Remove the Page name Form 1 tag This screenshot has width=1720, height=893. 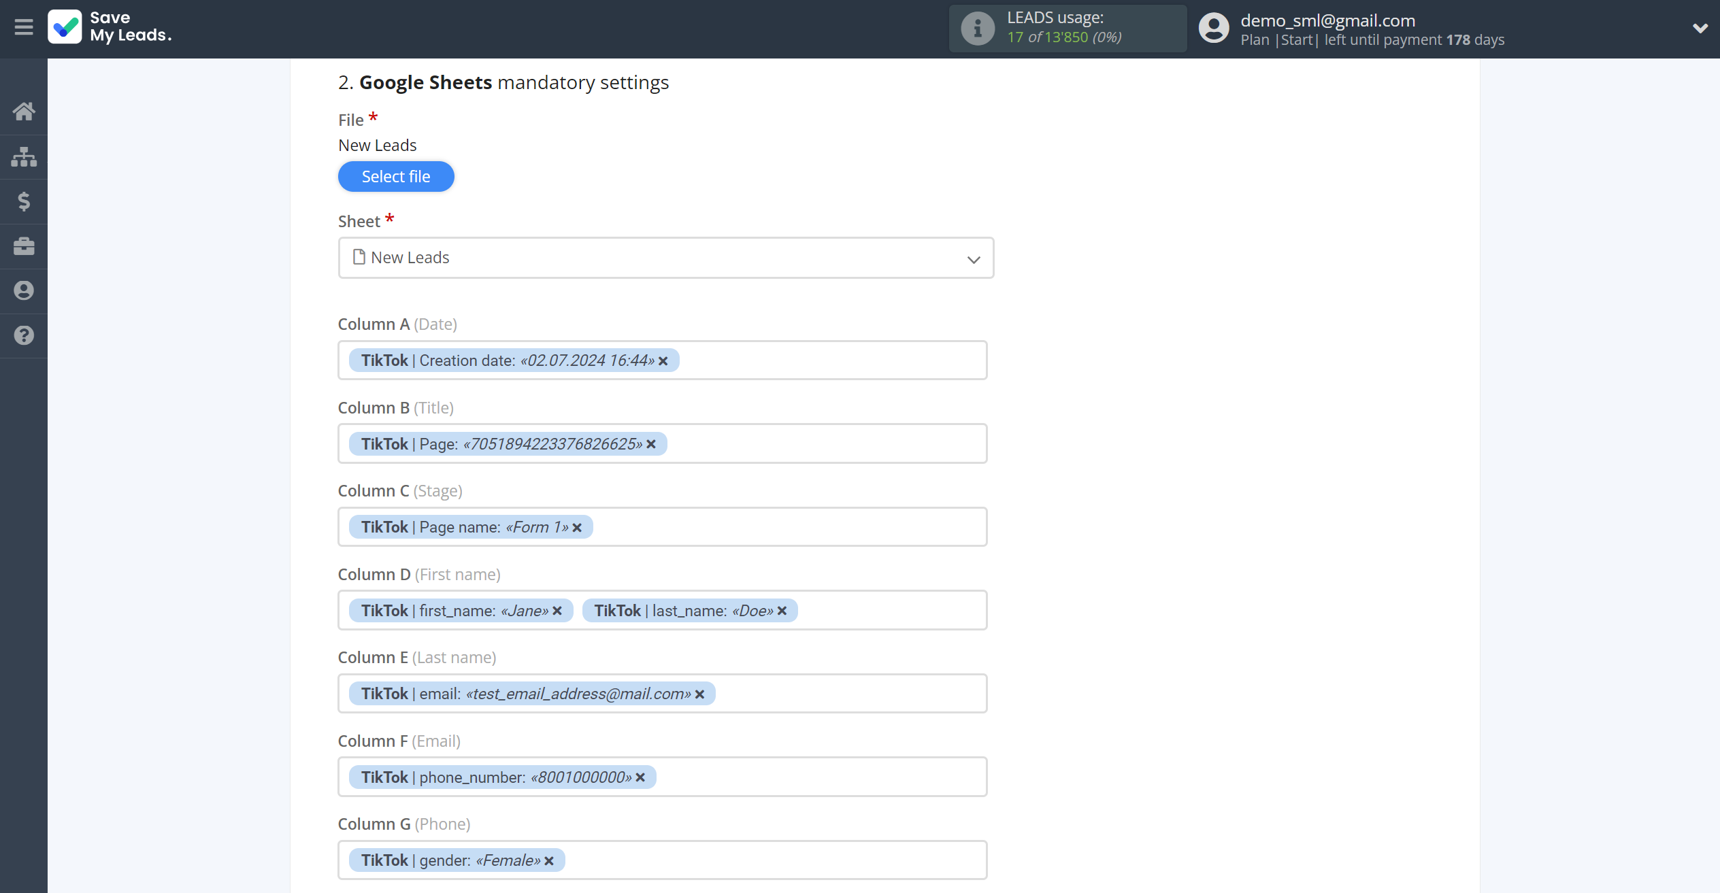(x=577, y=528)
